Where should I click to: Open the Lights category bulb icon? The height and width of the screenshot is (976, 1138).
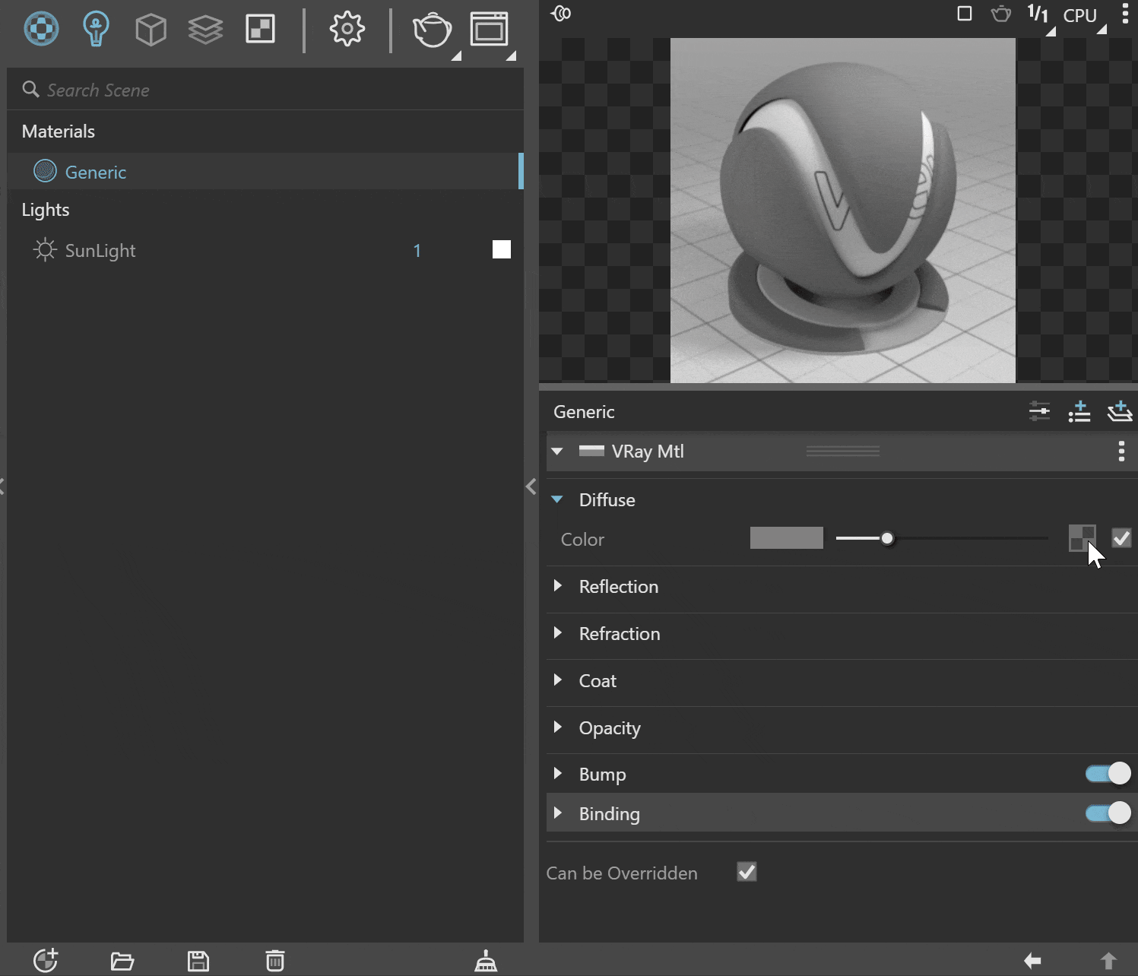[96, 30]
